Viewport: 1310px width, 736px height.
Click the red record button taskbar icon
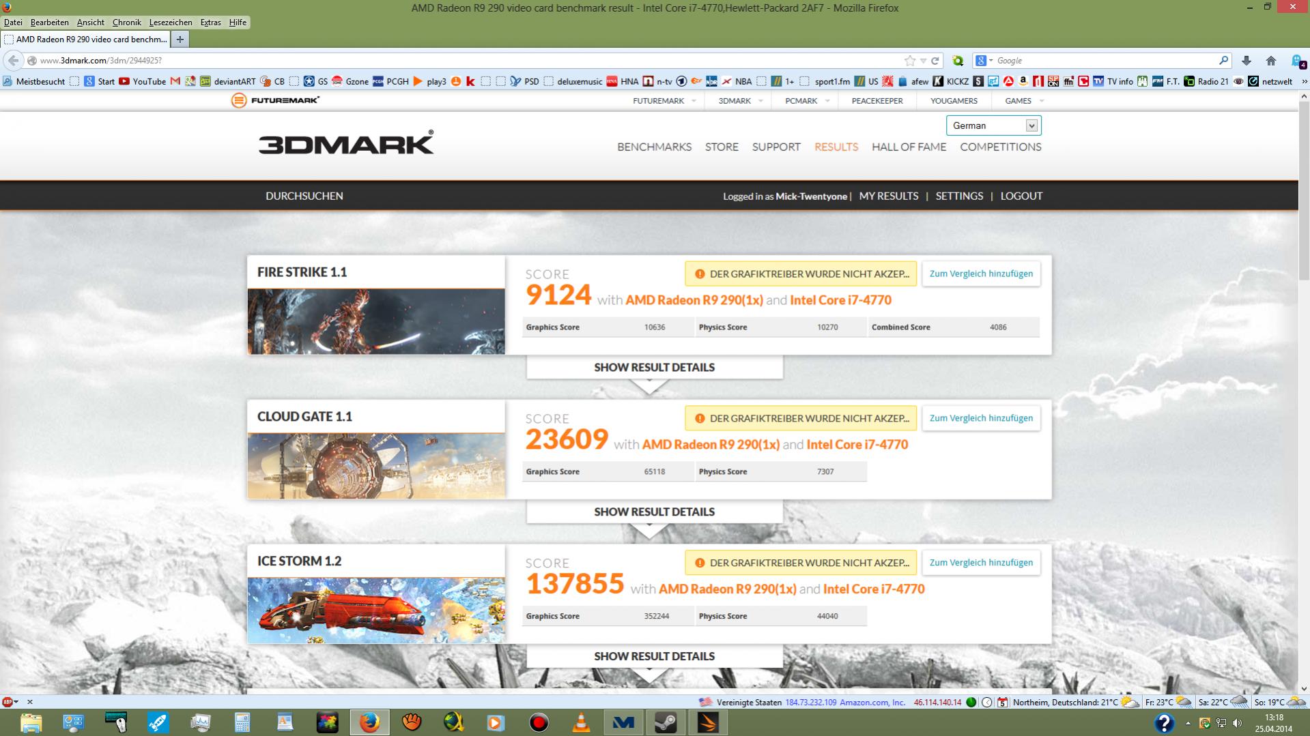click(539, 722)
